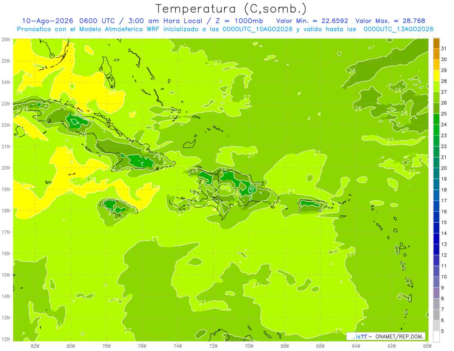Click the '16N' latitude axis label
The image size is (454, 351).
[6, 253]
